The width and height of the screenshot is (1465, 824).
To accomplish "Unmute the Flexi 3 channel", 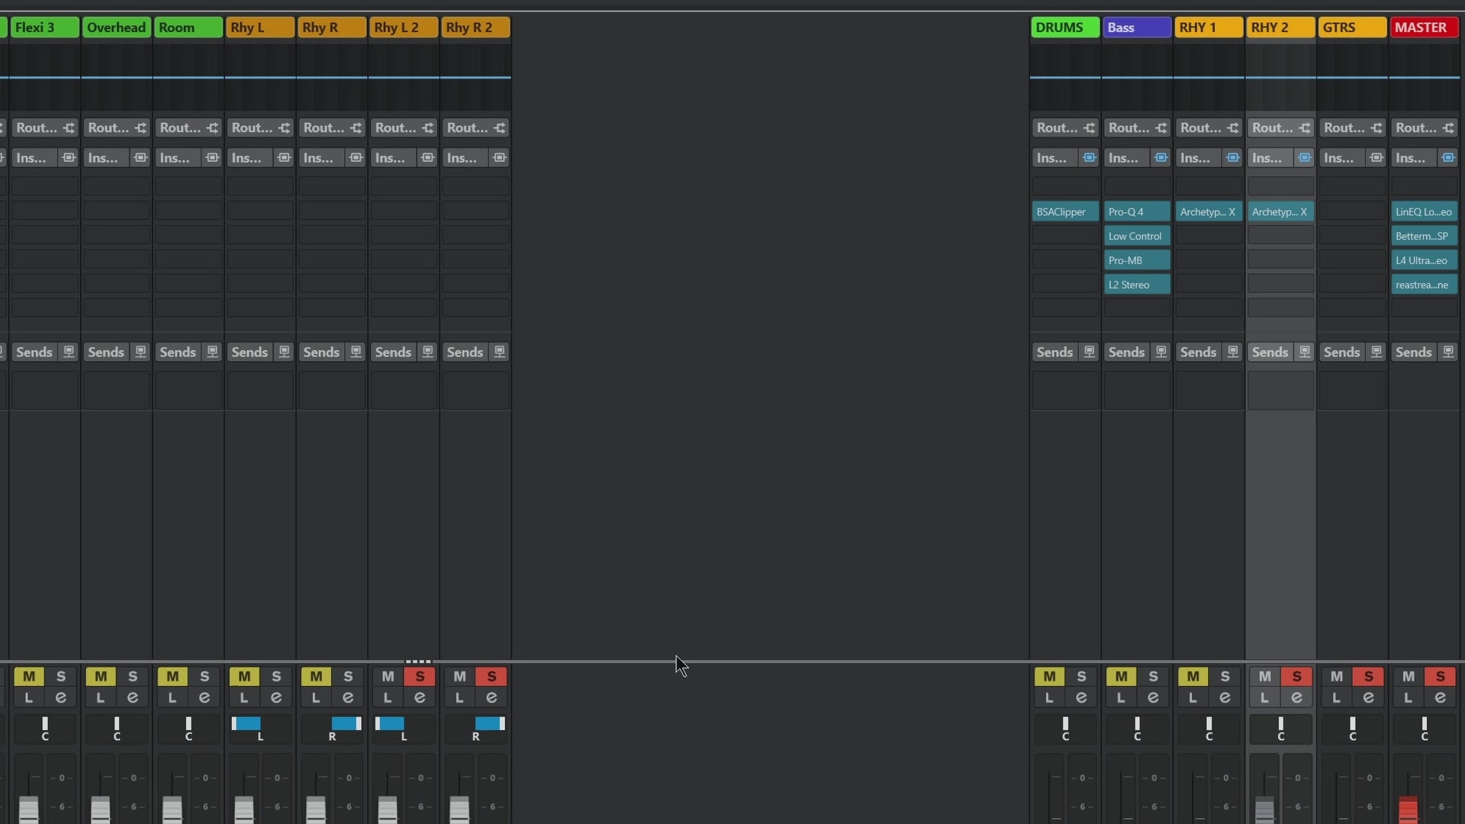I will tap(29, 677).
